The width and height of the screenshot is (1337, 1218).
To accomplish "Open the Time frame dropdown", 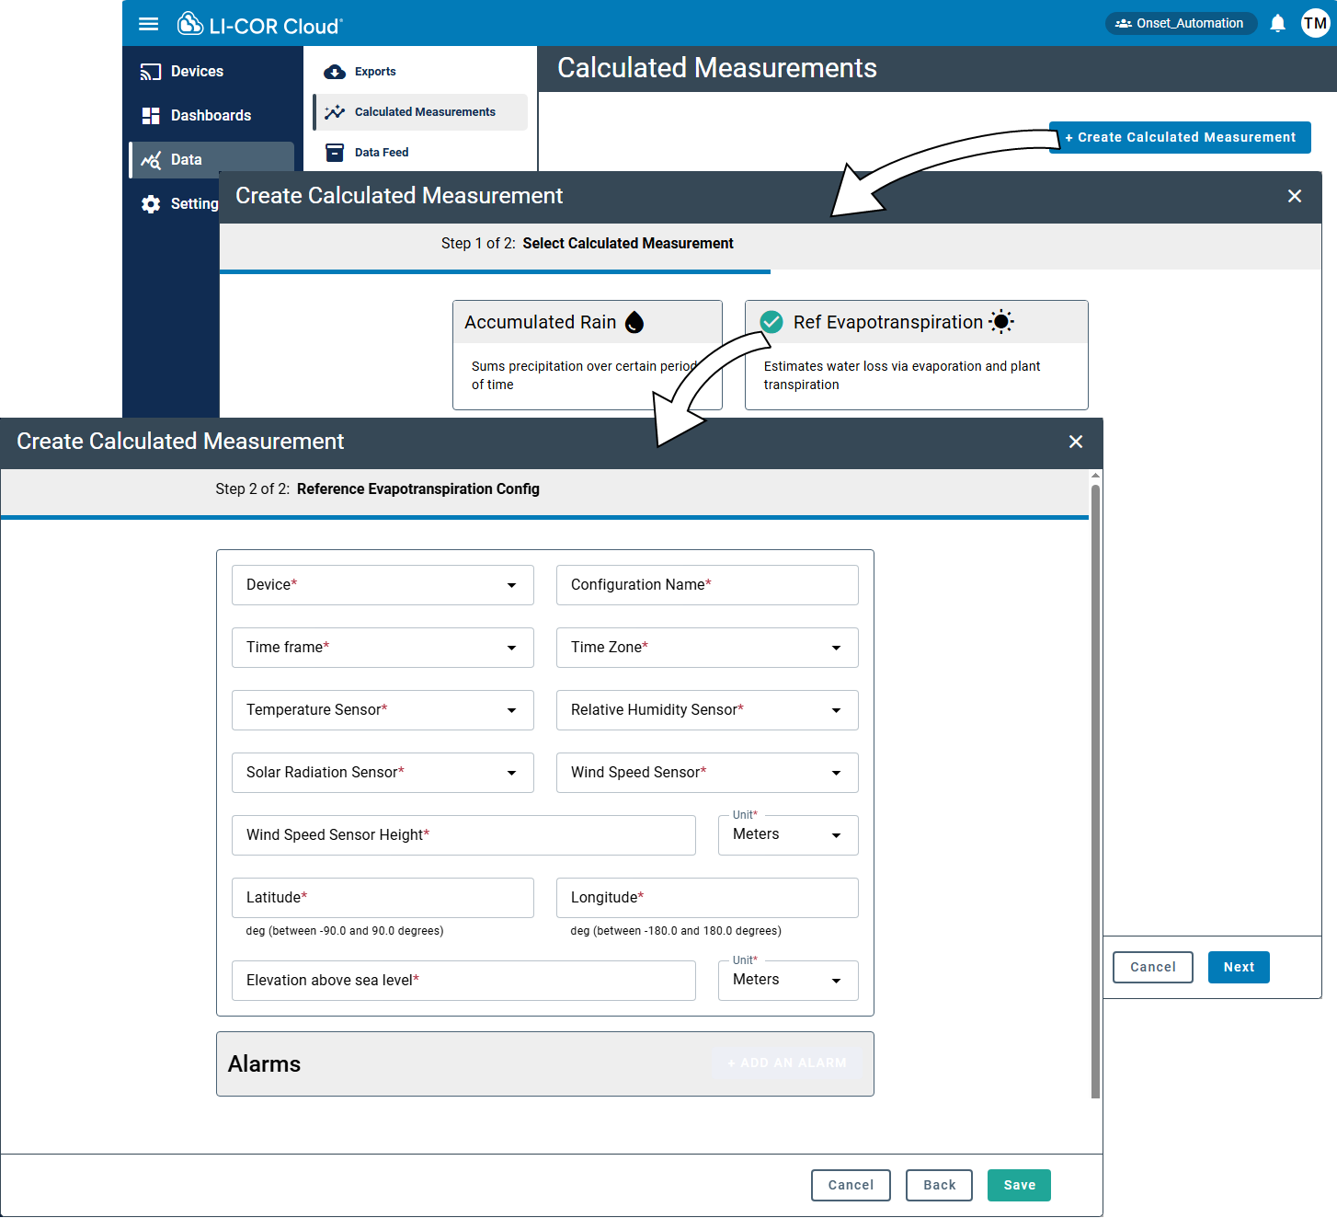I will [x=383, y=648].
